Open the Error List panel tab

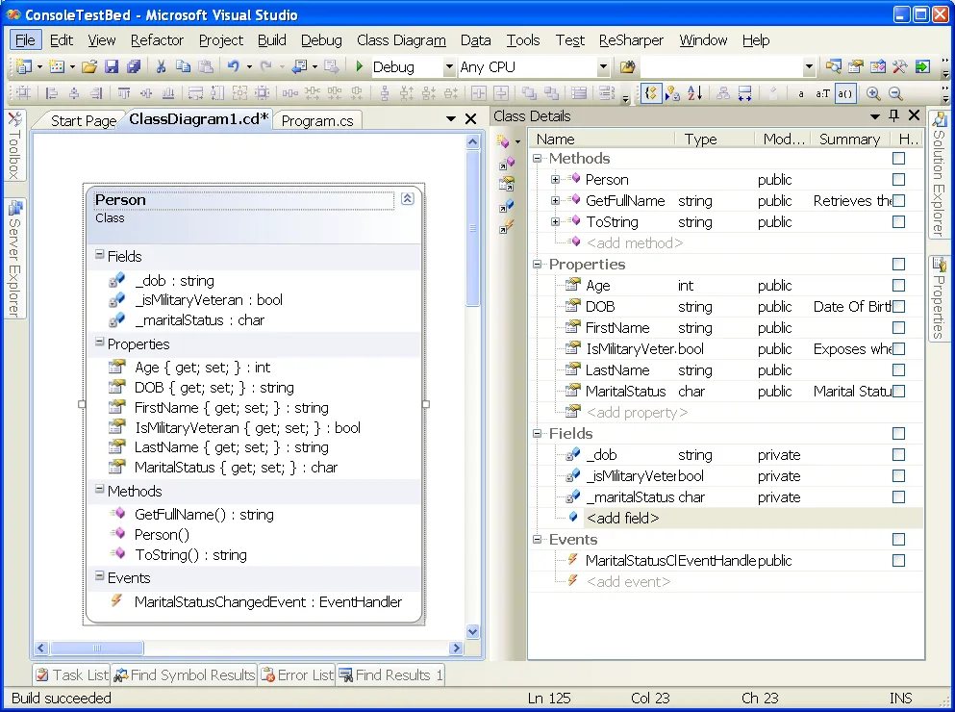point(298,674)
